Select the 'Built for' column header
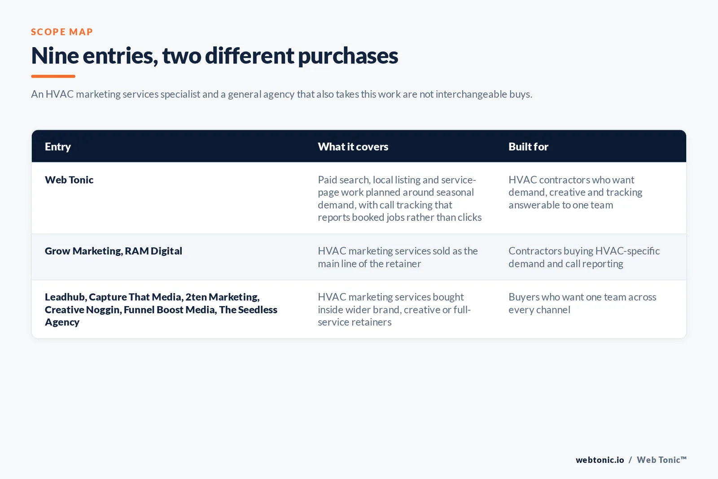Viewport: 718px width, 479px height. (x=528, y=147)
